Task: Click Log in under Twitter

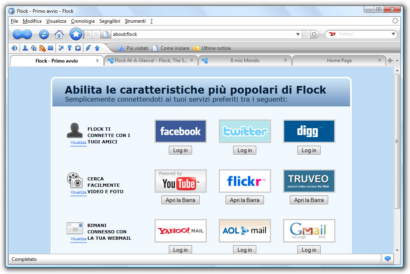Action: pos(245,150)
